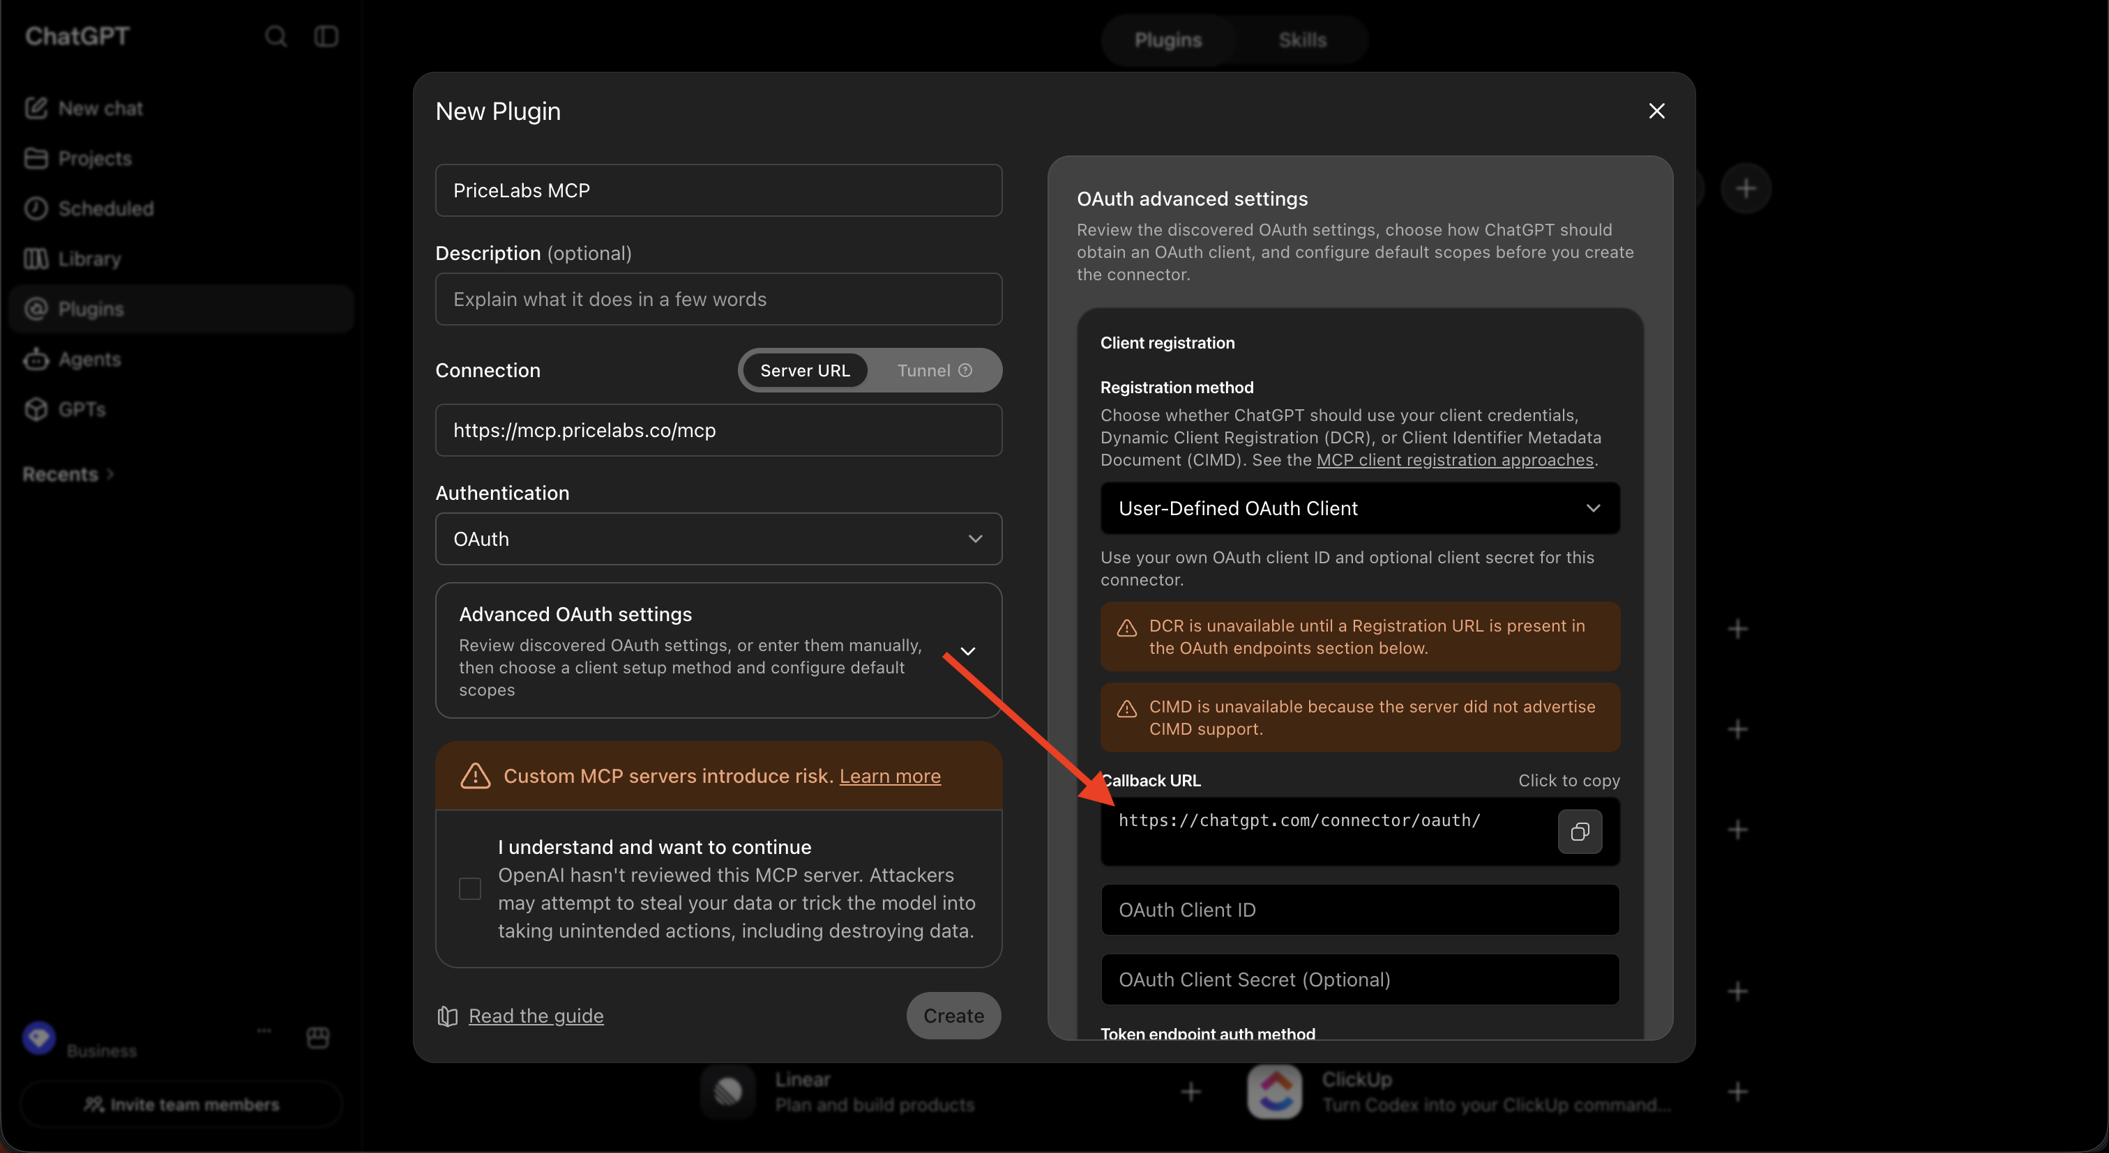Expand the Recents section chevron
The width and height of the screenshot is (2109, 1153).
[x=110, y=474]
